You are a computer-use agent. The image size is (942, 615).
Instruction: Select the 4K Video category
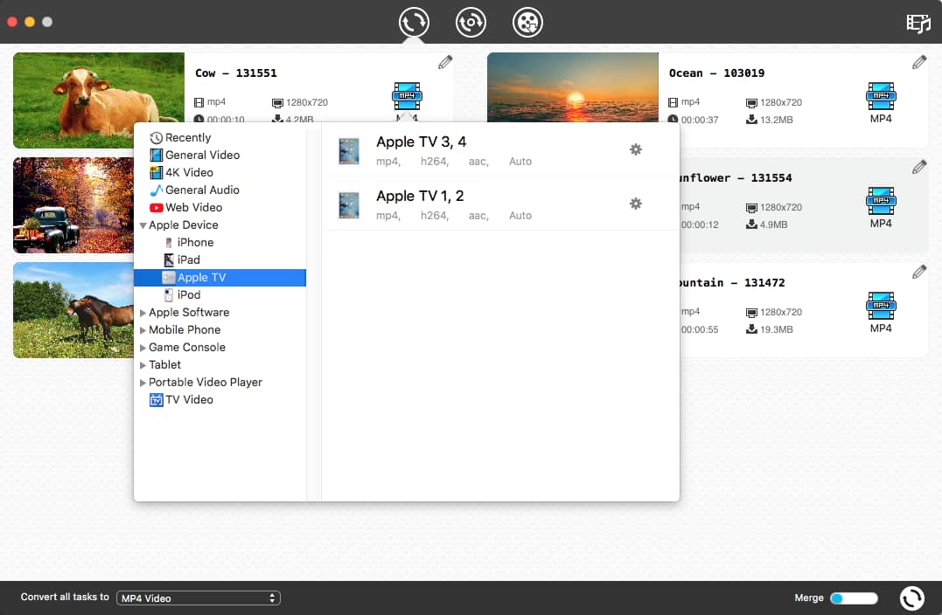tap(181, 172)
